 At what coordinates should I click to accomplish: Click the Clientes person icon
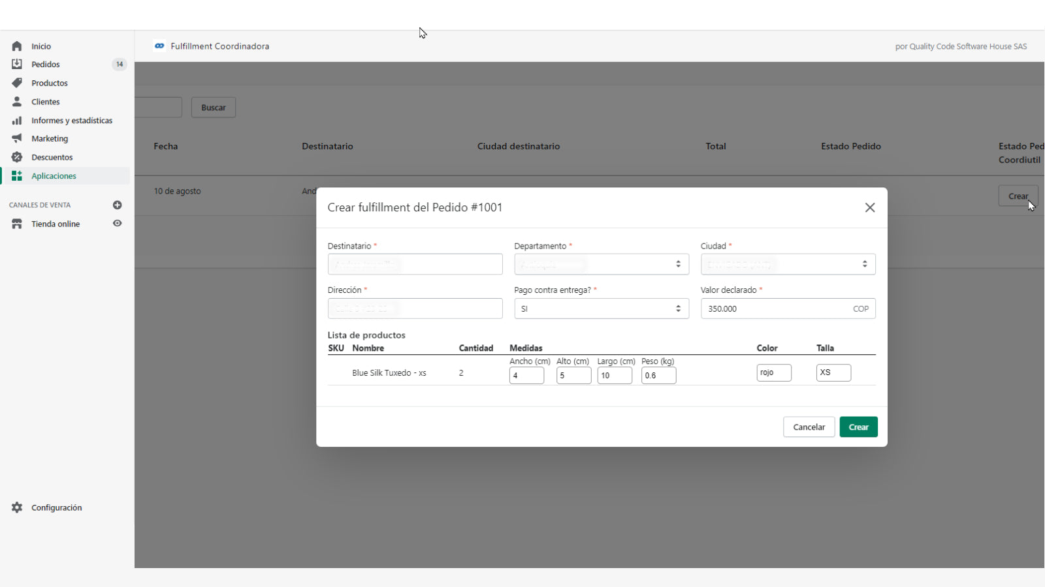tap(17, 102)
